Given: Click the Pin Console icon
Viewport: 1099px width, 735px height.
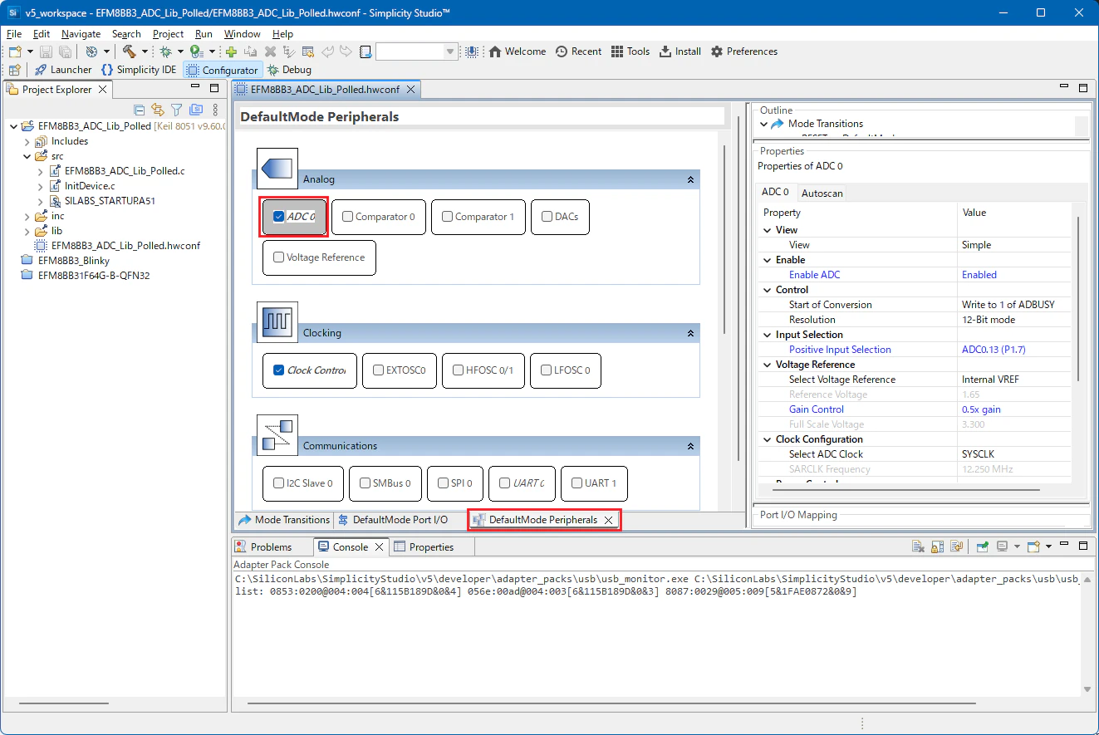Looking at the screenshot, I should click(x=982, y=546).
